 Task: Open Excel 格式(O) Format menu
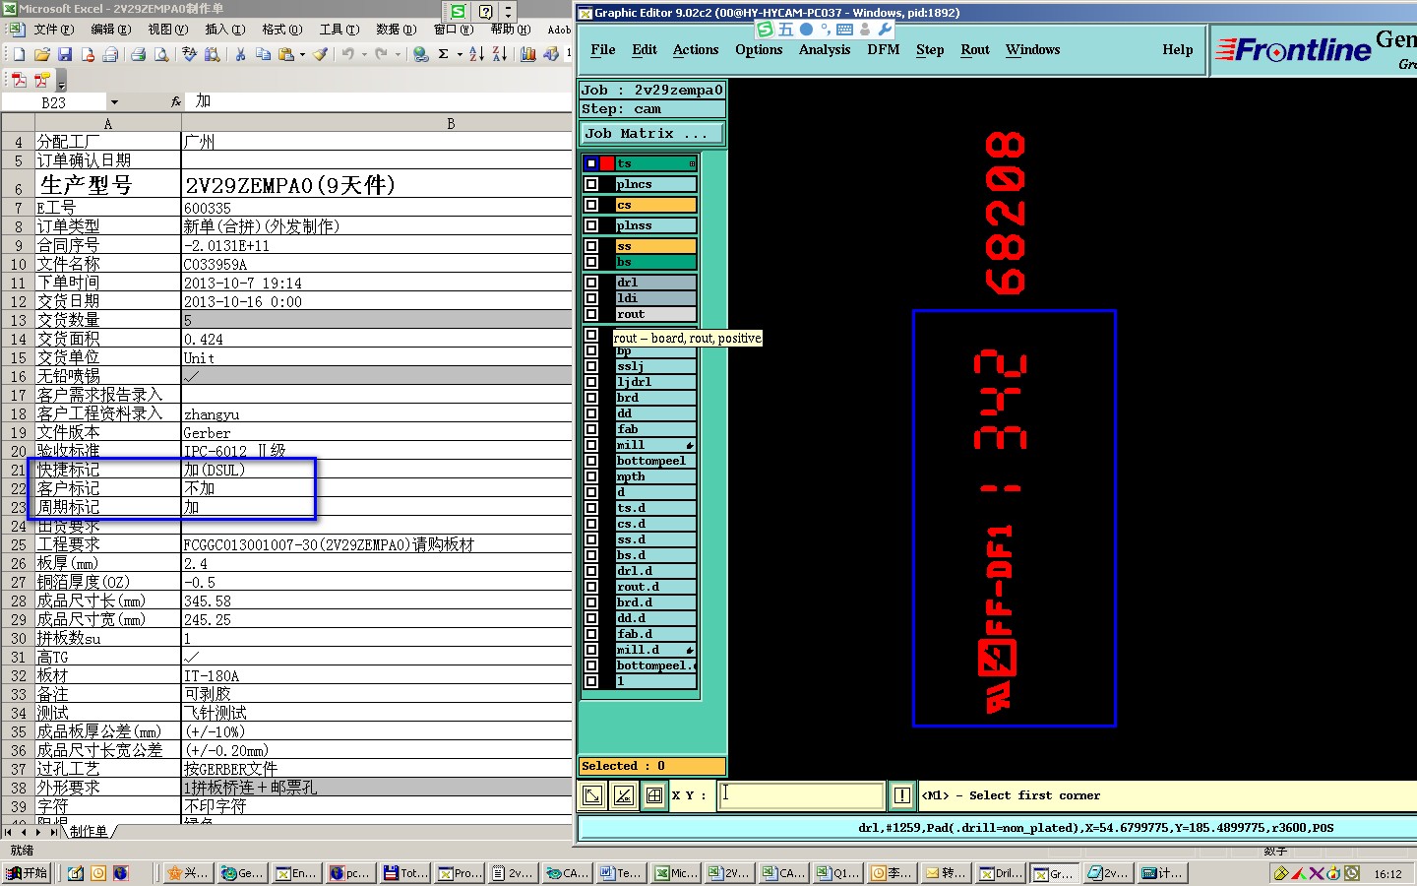(x=283, y=30)
